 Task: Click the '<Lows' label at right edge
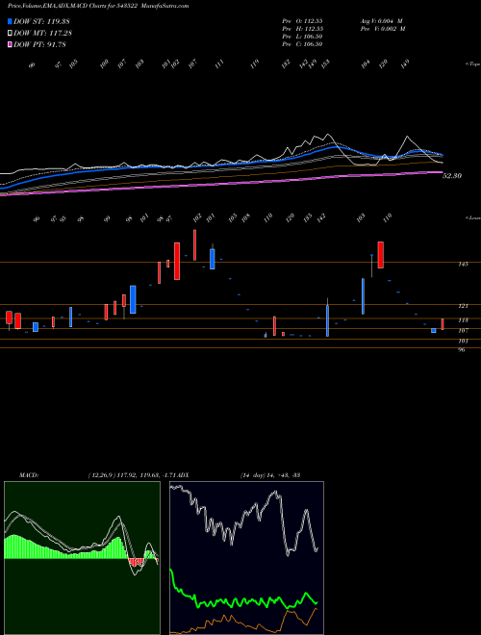click(473, 217)
